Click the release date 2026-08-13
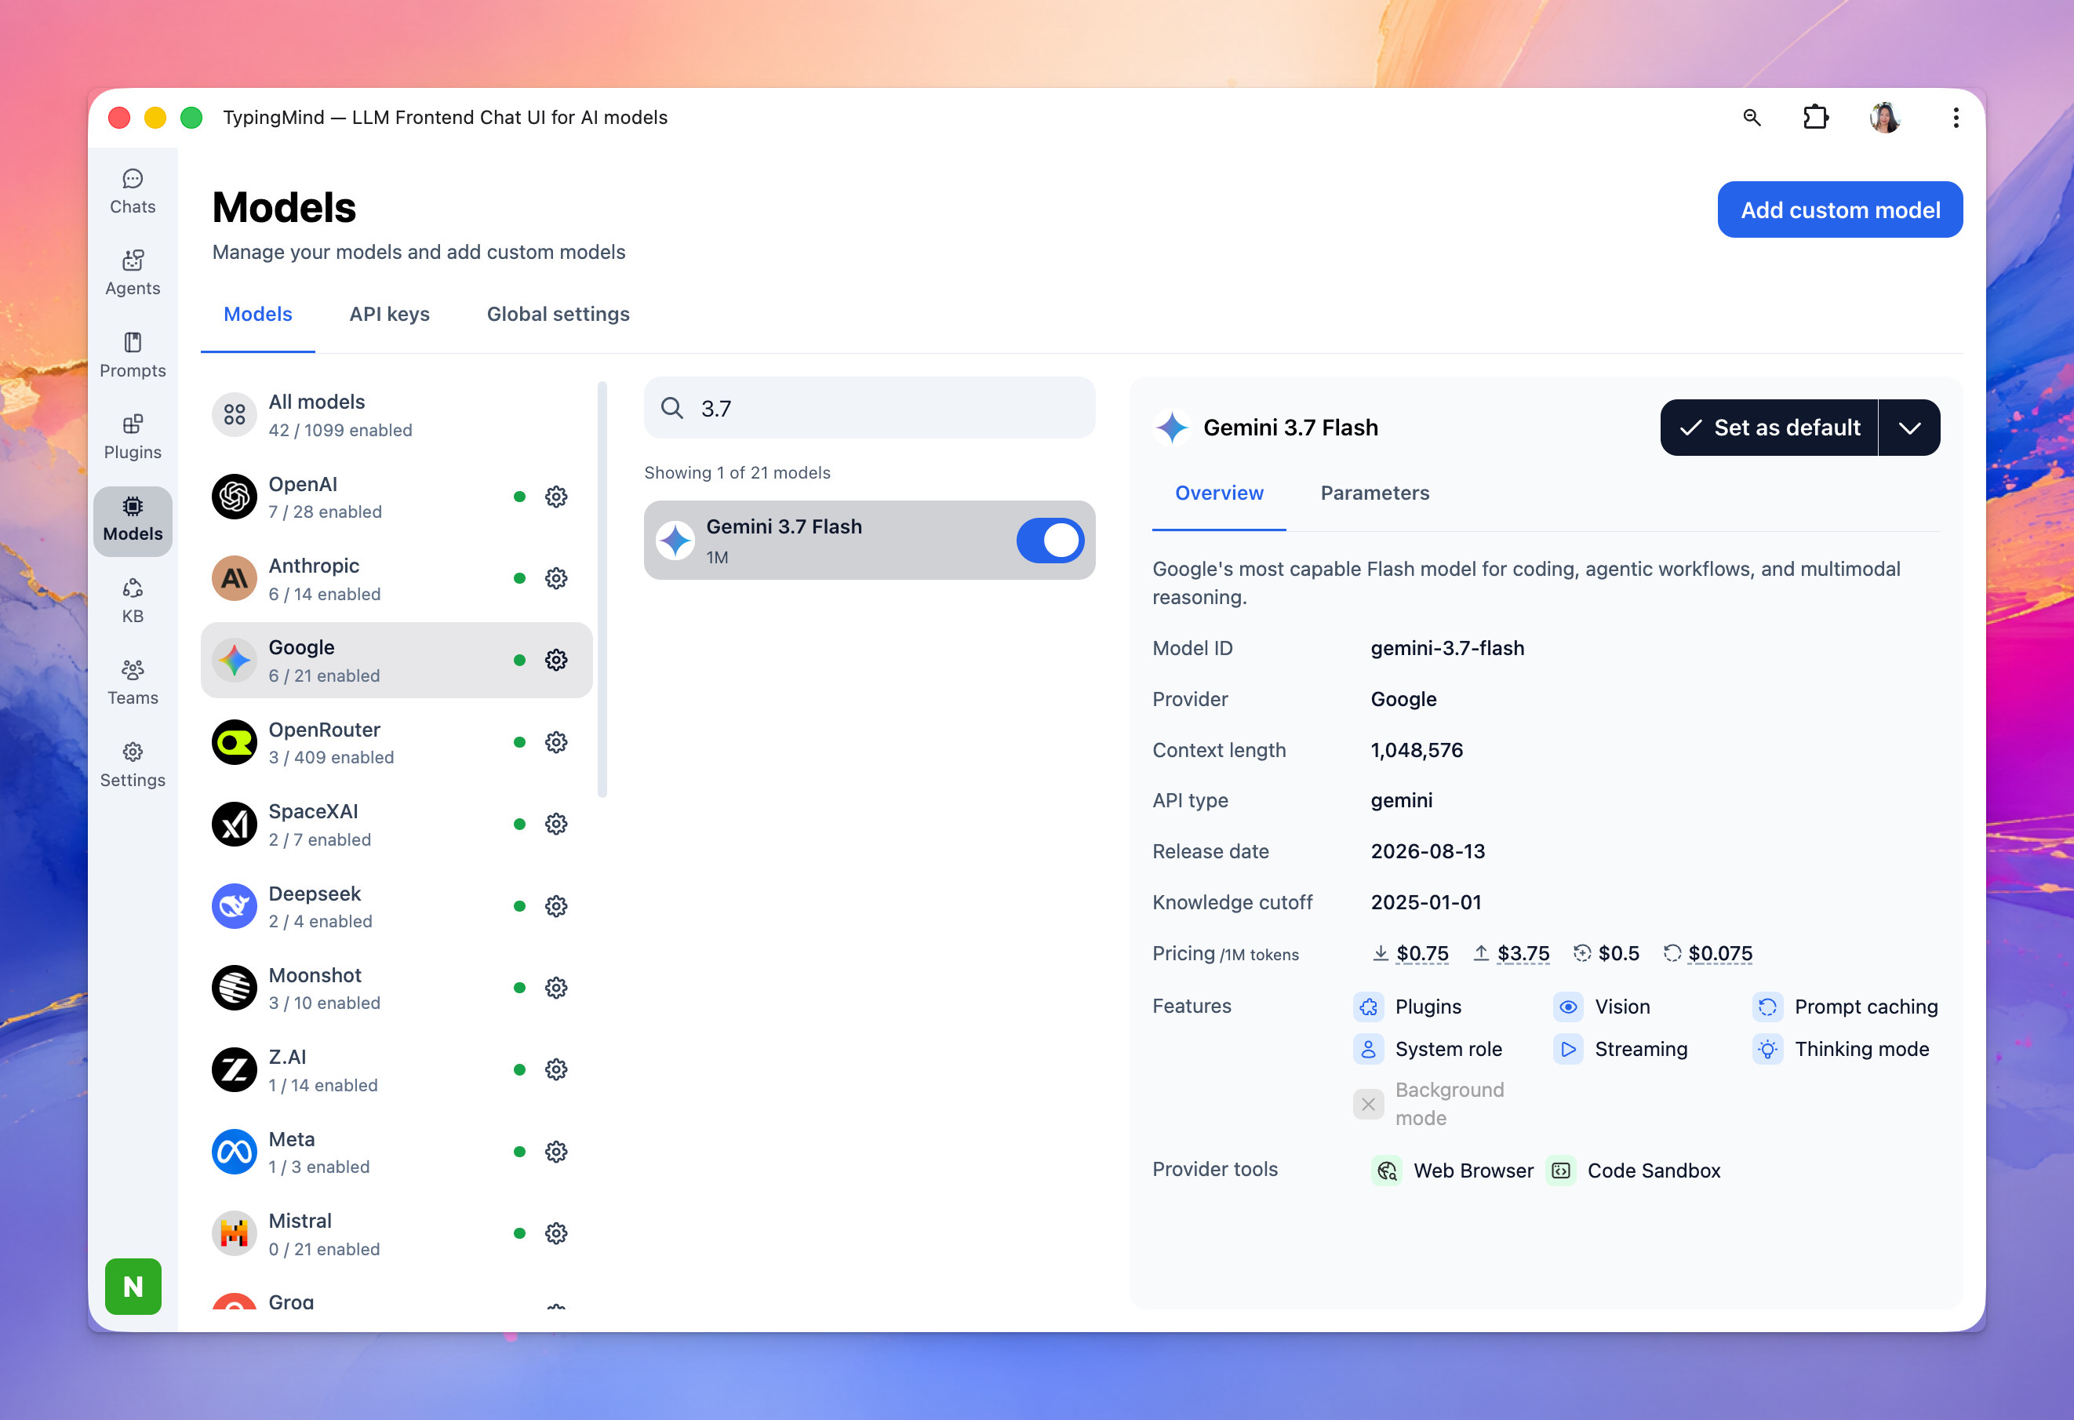This screenshot has height=1420, width=2074. pyautogui.click(x=1428, y=851)
